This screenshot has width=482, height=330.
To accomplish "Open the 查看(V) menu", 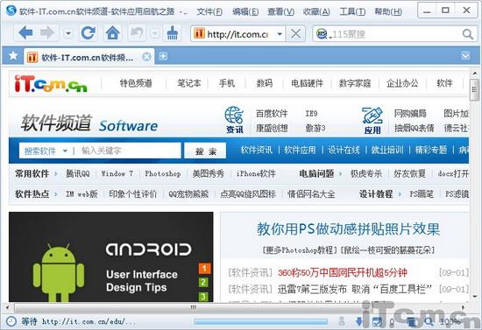I will (280, 11).
